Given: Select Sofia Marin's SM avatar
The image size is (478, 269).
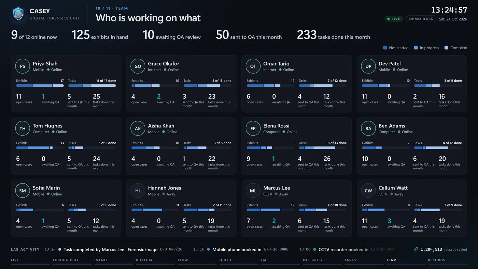Looking at the screenshot, I should tap(23, 191).
